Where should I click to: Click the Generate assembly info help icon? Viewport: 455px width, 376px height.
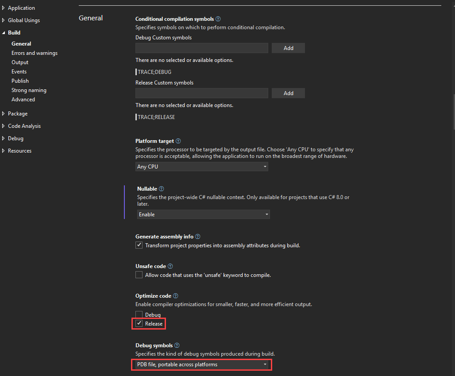pyautogui.click(x=197, y=236)
